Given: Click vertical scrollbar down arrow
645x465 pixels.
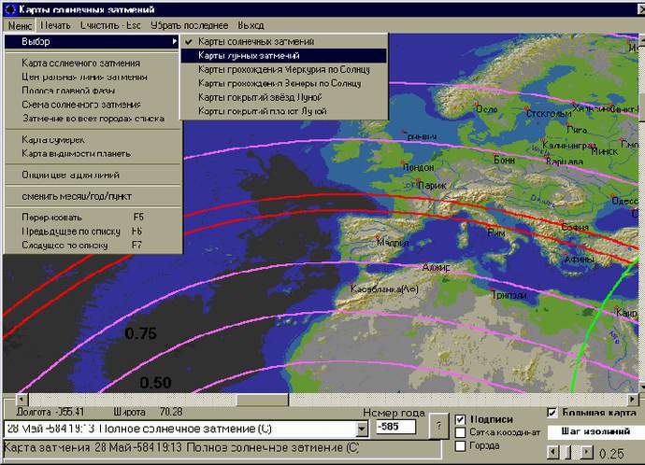Looking at the screenshot, I should (x=641, y=387).
